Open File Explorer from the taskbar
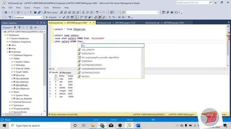Image resolution: width=231 pixels, height=129 pixels. (x=93, y=125)
